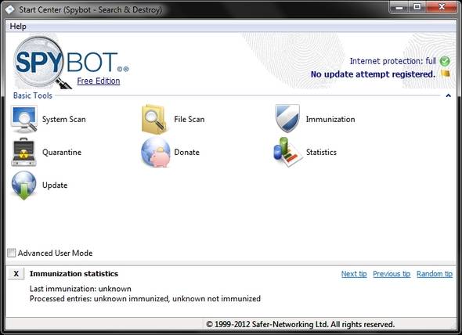Screen dimensions: 462x335
Task: Click the Donate piggy bank icon
Action: [156, 153]
